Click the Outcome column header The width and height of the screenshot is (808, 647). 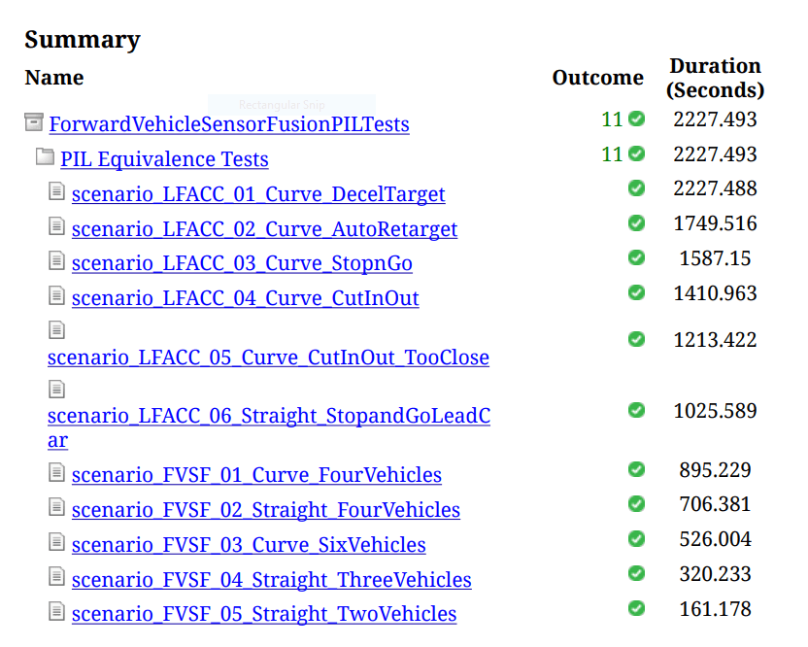click(x=597, y=78)
